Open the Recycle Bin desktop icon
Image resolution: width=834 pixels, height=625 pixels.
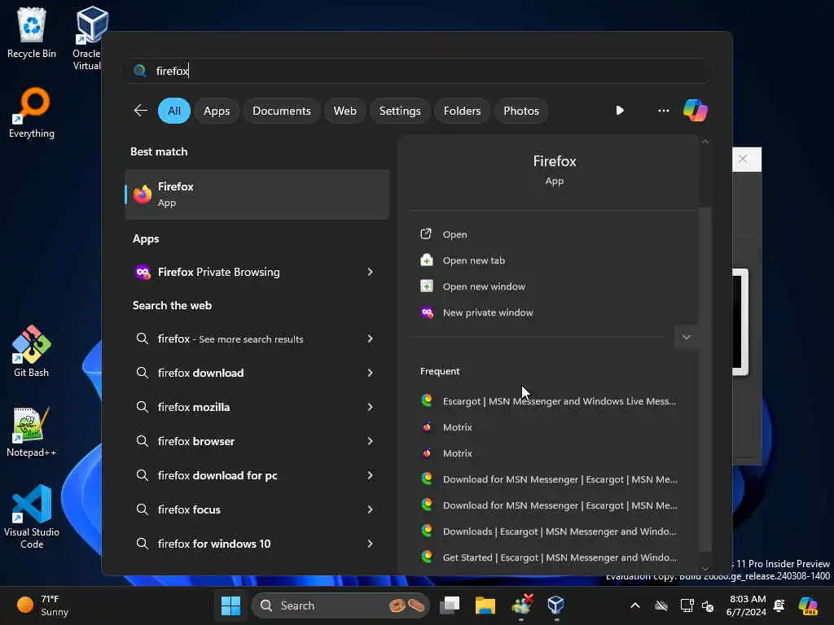[32, 33]
